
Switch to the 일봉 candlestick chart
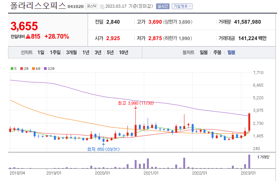click(x=204, y=52)
